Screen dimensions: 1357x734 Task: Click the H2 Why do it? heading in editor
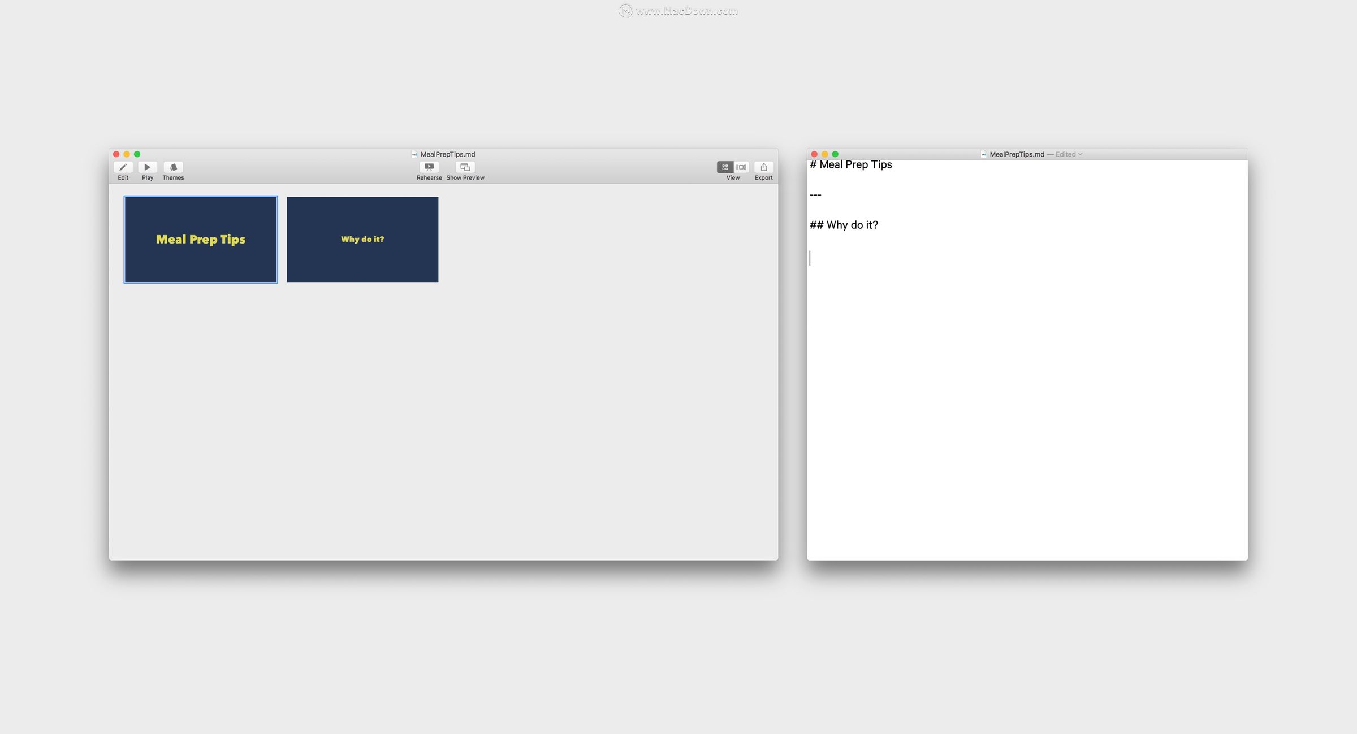click(844, 224)
